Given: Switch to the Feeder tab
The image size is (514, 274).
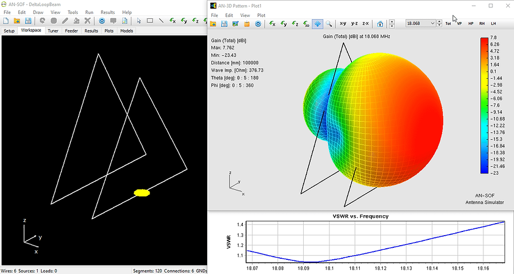Looking at the screenshot, I should tap(71, 31).
